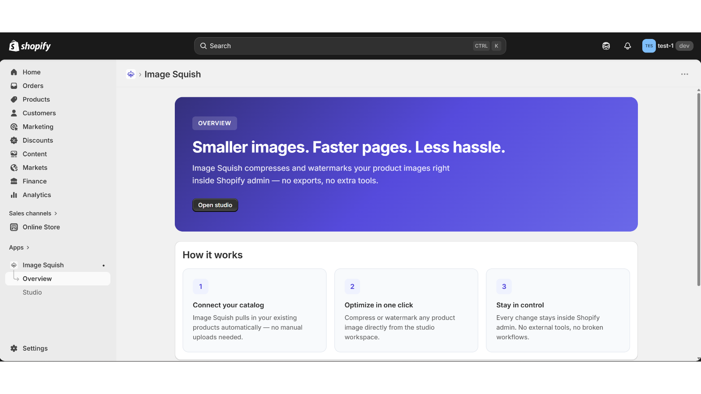Image resolution: width=701 pixels, height=394 pixels.
Task: Click the Discounts badge icon
Action: tap(14, 141)
